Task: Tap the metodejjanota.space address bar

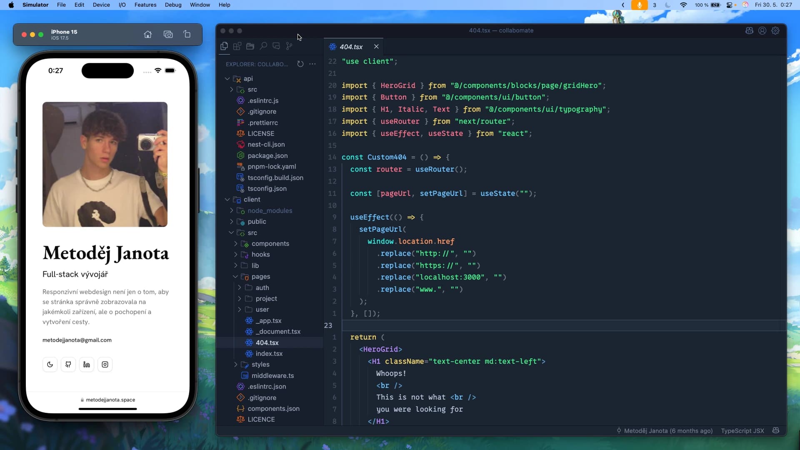Action: 108,400
